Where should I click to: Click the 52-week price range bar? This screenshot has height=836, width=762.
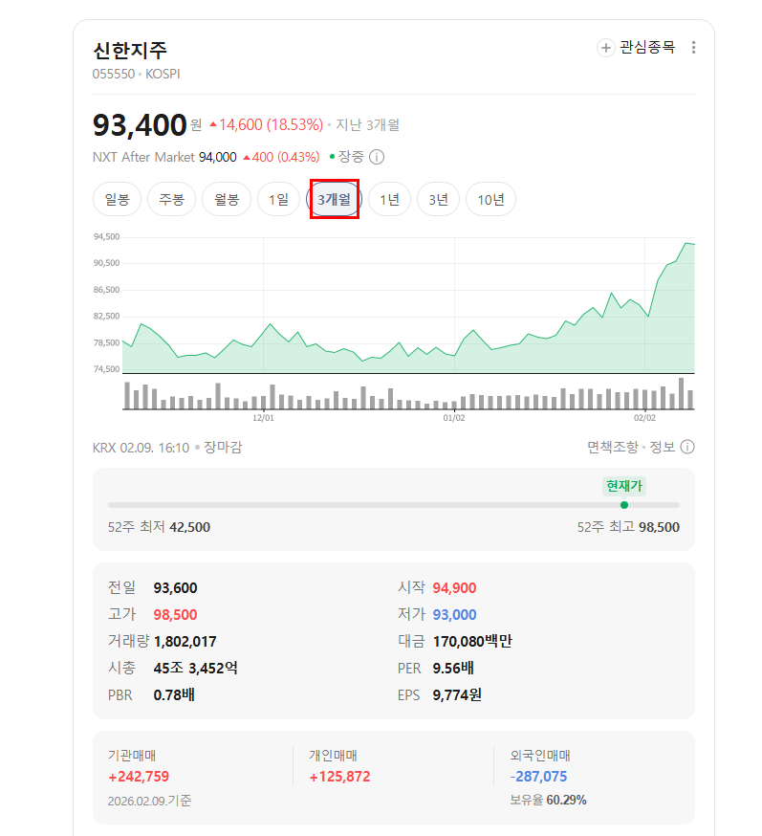394,505
